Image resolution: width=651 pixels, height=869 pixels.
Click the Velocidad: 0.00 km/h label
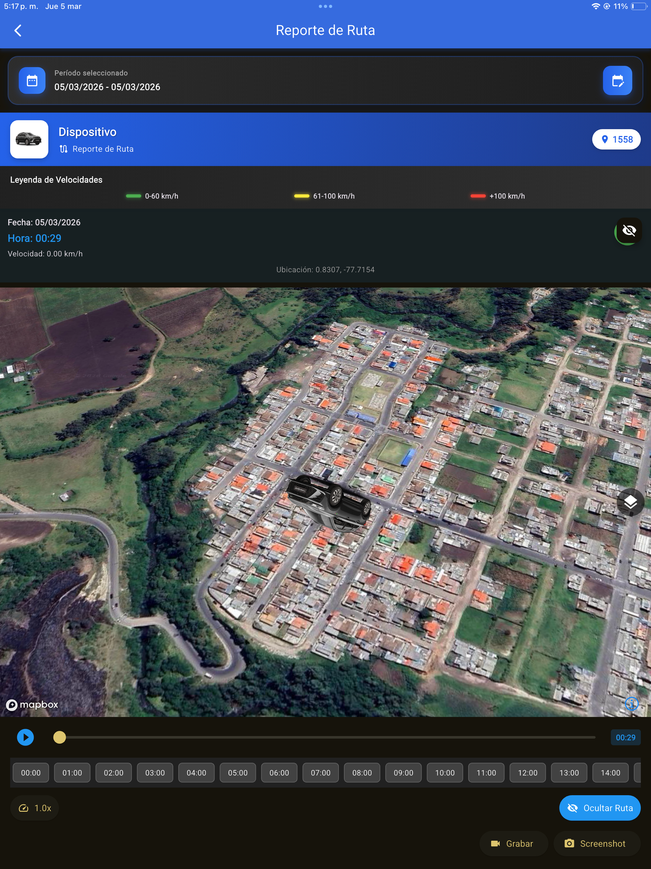pyautogui.click(x=45, y=254)
